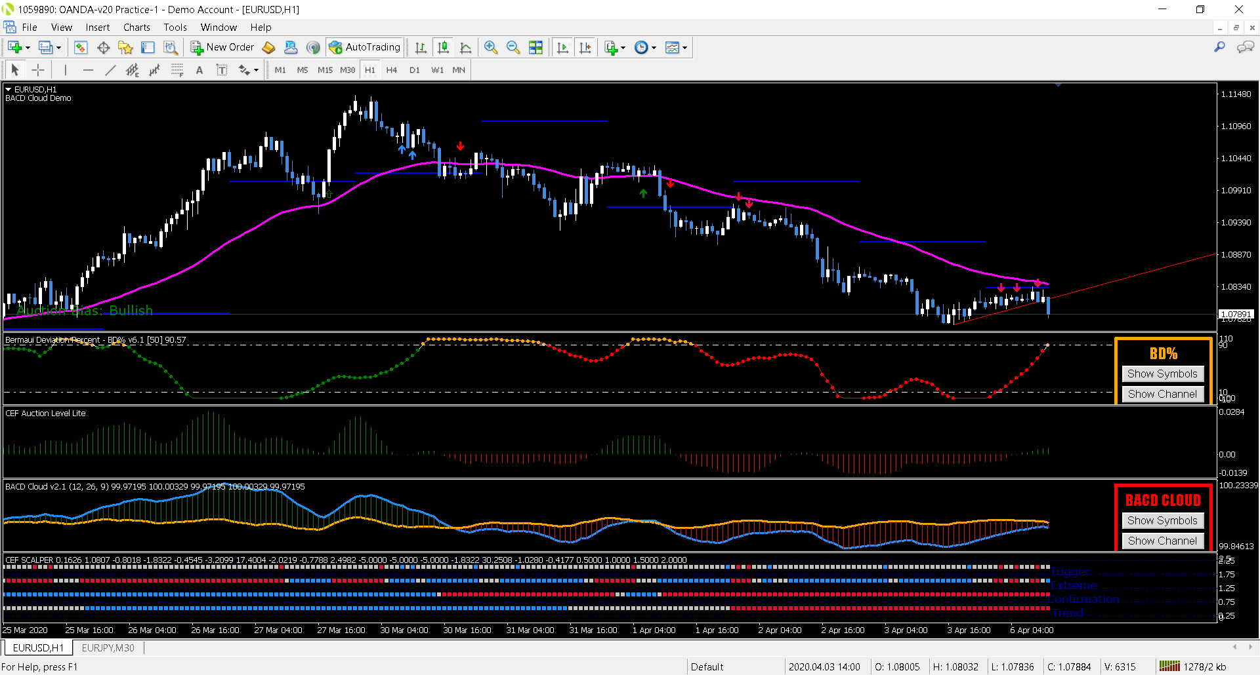The width and height of the screenshot is (1260, 675).
Task: Open the search magnifier icon
Action: point(1219,47)
